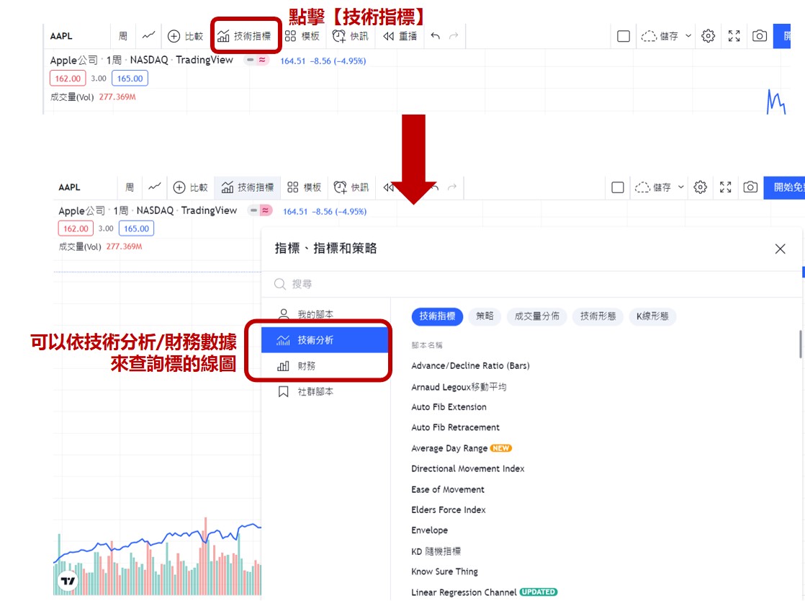Click 儲存 cloud save in the lower toolbar

click(x=653, y=187)
